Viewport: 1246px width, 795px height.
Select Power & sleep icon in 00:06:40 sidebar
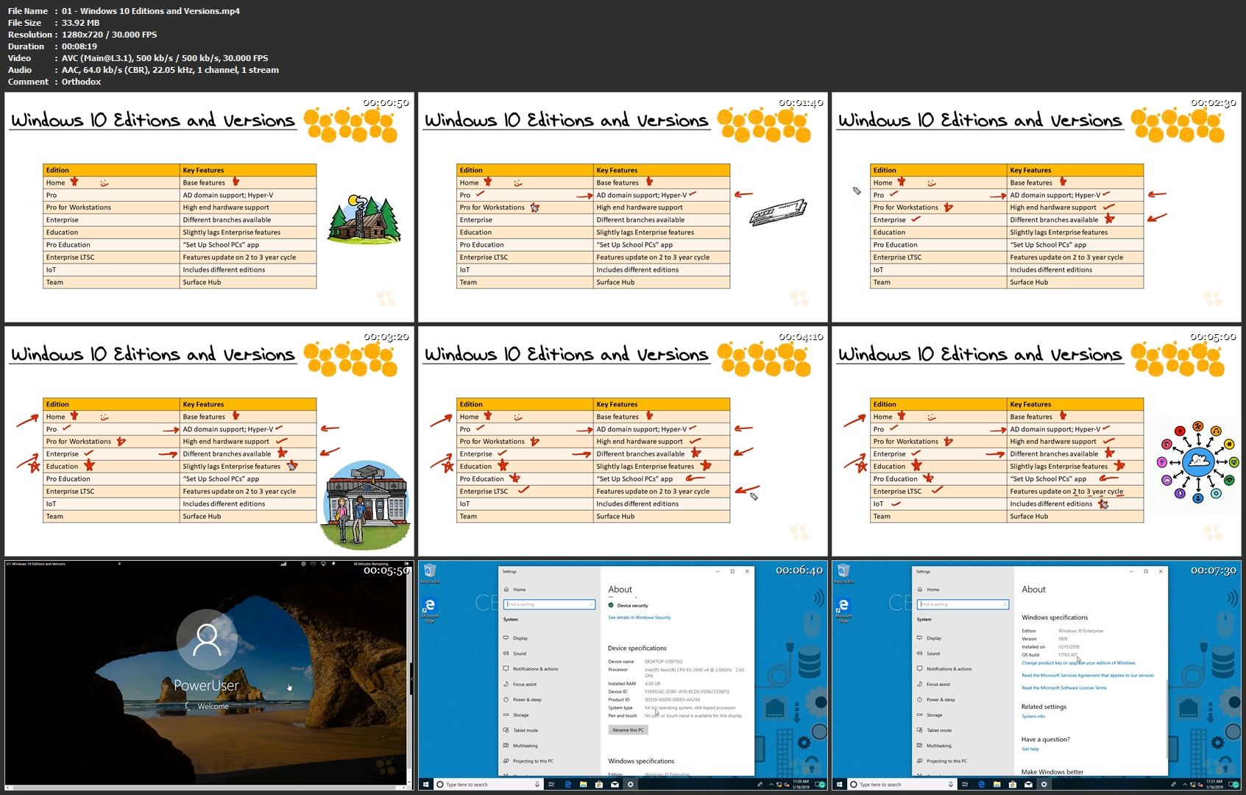click(506, 700)
